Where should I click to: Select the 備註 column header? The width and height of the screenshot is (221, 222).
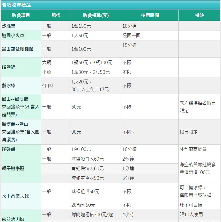pyautogui.click(x=199, y=15)
